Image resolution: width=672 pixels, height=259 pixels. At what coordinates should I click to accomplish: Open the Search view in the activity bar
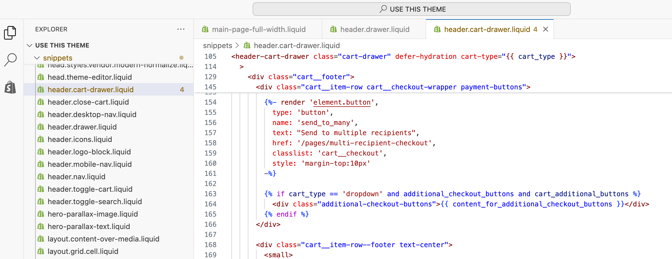(x=10, y=59)
